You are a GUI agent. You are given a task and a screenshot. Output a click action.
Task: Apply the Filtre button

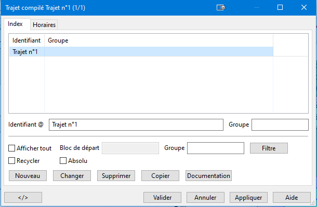269,148
